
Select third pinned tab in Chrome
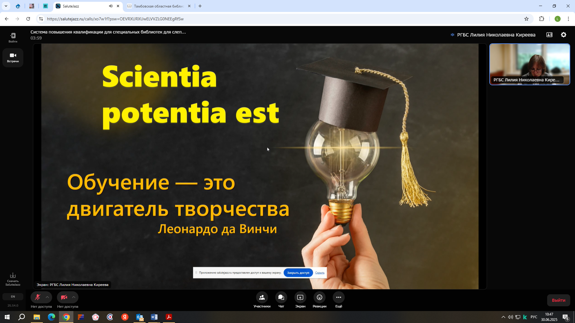coord(46,6)
